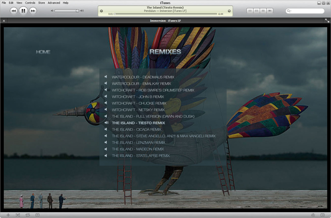Show or hide artwork viewer button
Screen dimensions: 331x218
pos(38,215)
